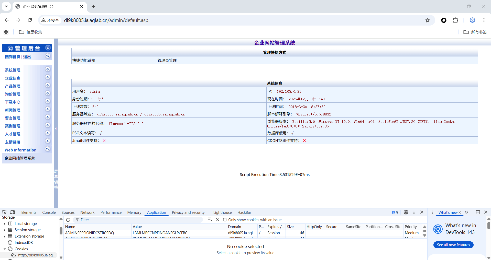Refresh the cookies table
This screenshot has width=491, height=260.
[x=68, y=220]
